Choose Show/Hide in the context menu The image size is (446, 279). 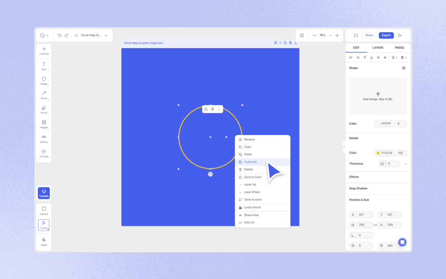253,214
